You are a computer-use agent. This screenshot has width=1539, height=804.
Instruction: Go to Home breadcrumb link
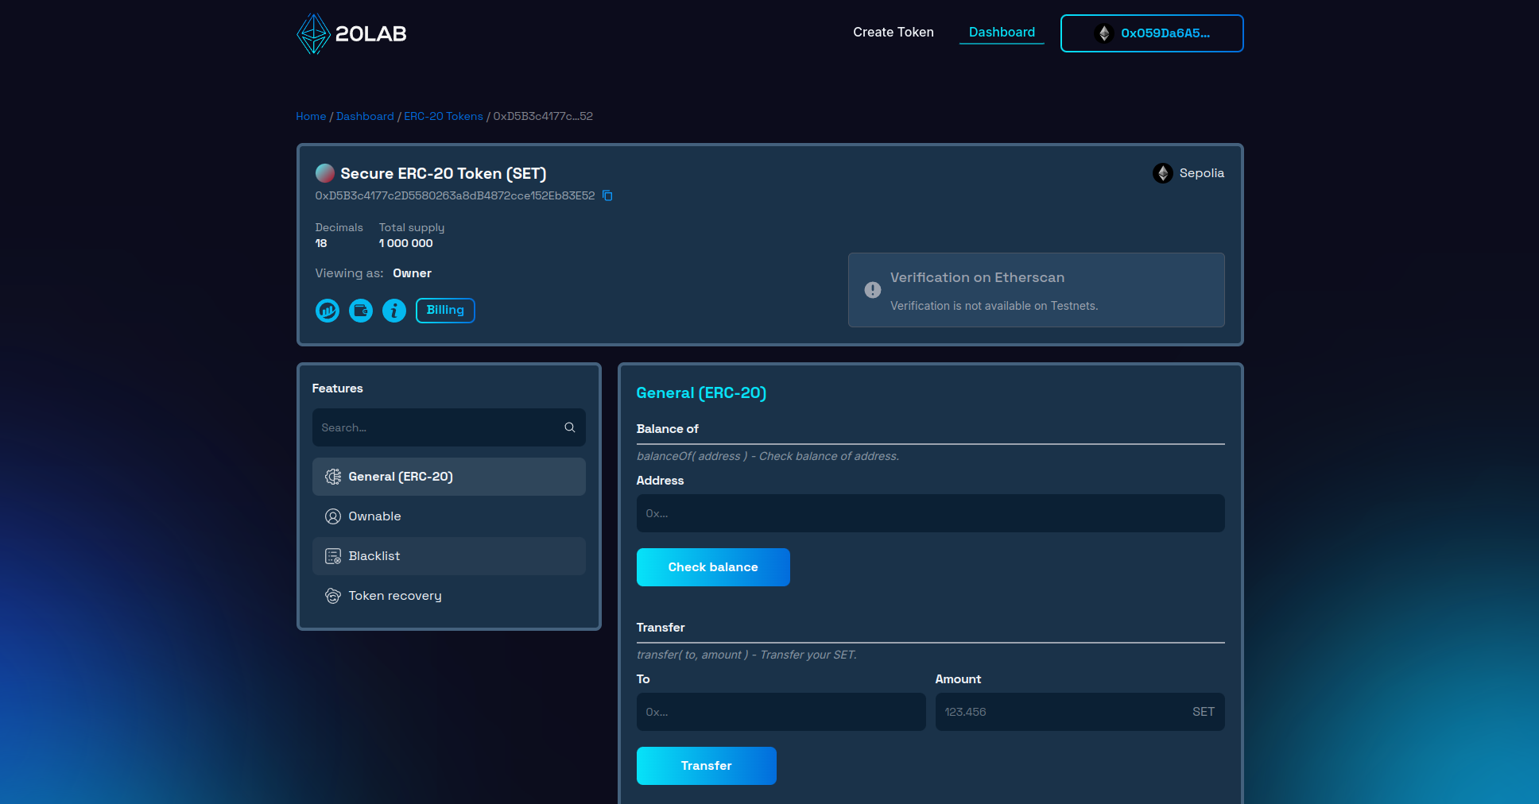pyautogui.click(x=311, y=116)
